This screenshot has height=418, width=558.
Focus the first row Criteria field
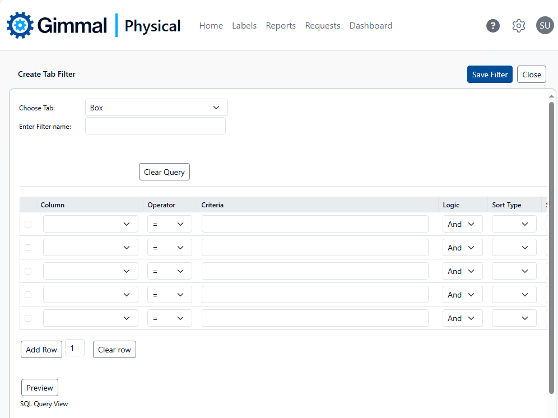pyautogui.click(x=315, y=224)
